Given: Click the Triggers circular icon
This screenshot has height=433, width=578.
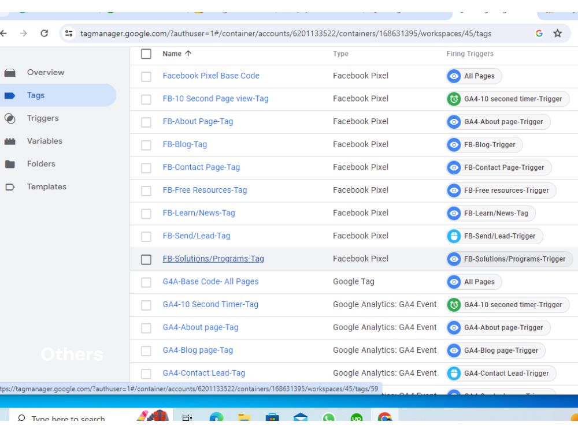Looking at the screenshot, I should click(10, 118).
